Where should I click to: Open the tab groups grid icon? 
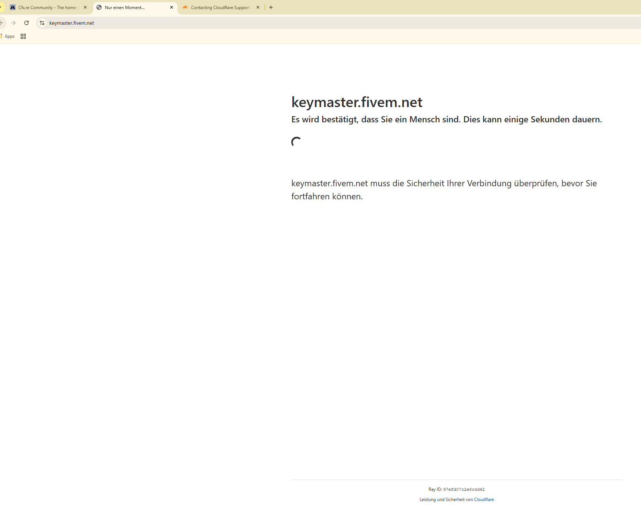[23, 36]
